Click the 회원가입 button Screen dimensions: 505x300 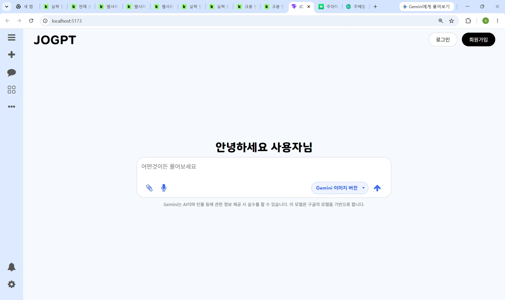(478, 39)
